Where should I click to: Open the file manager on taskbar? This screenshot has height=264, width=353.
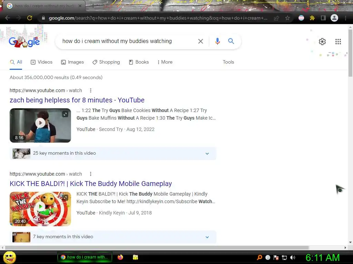(x=135, y=257)
